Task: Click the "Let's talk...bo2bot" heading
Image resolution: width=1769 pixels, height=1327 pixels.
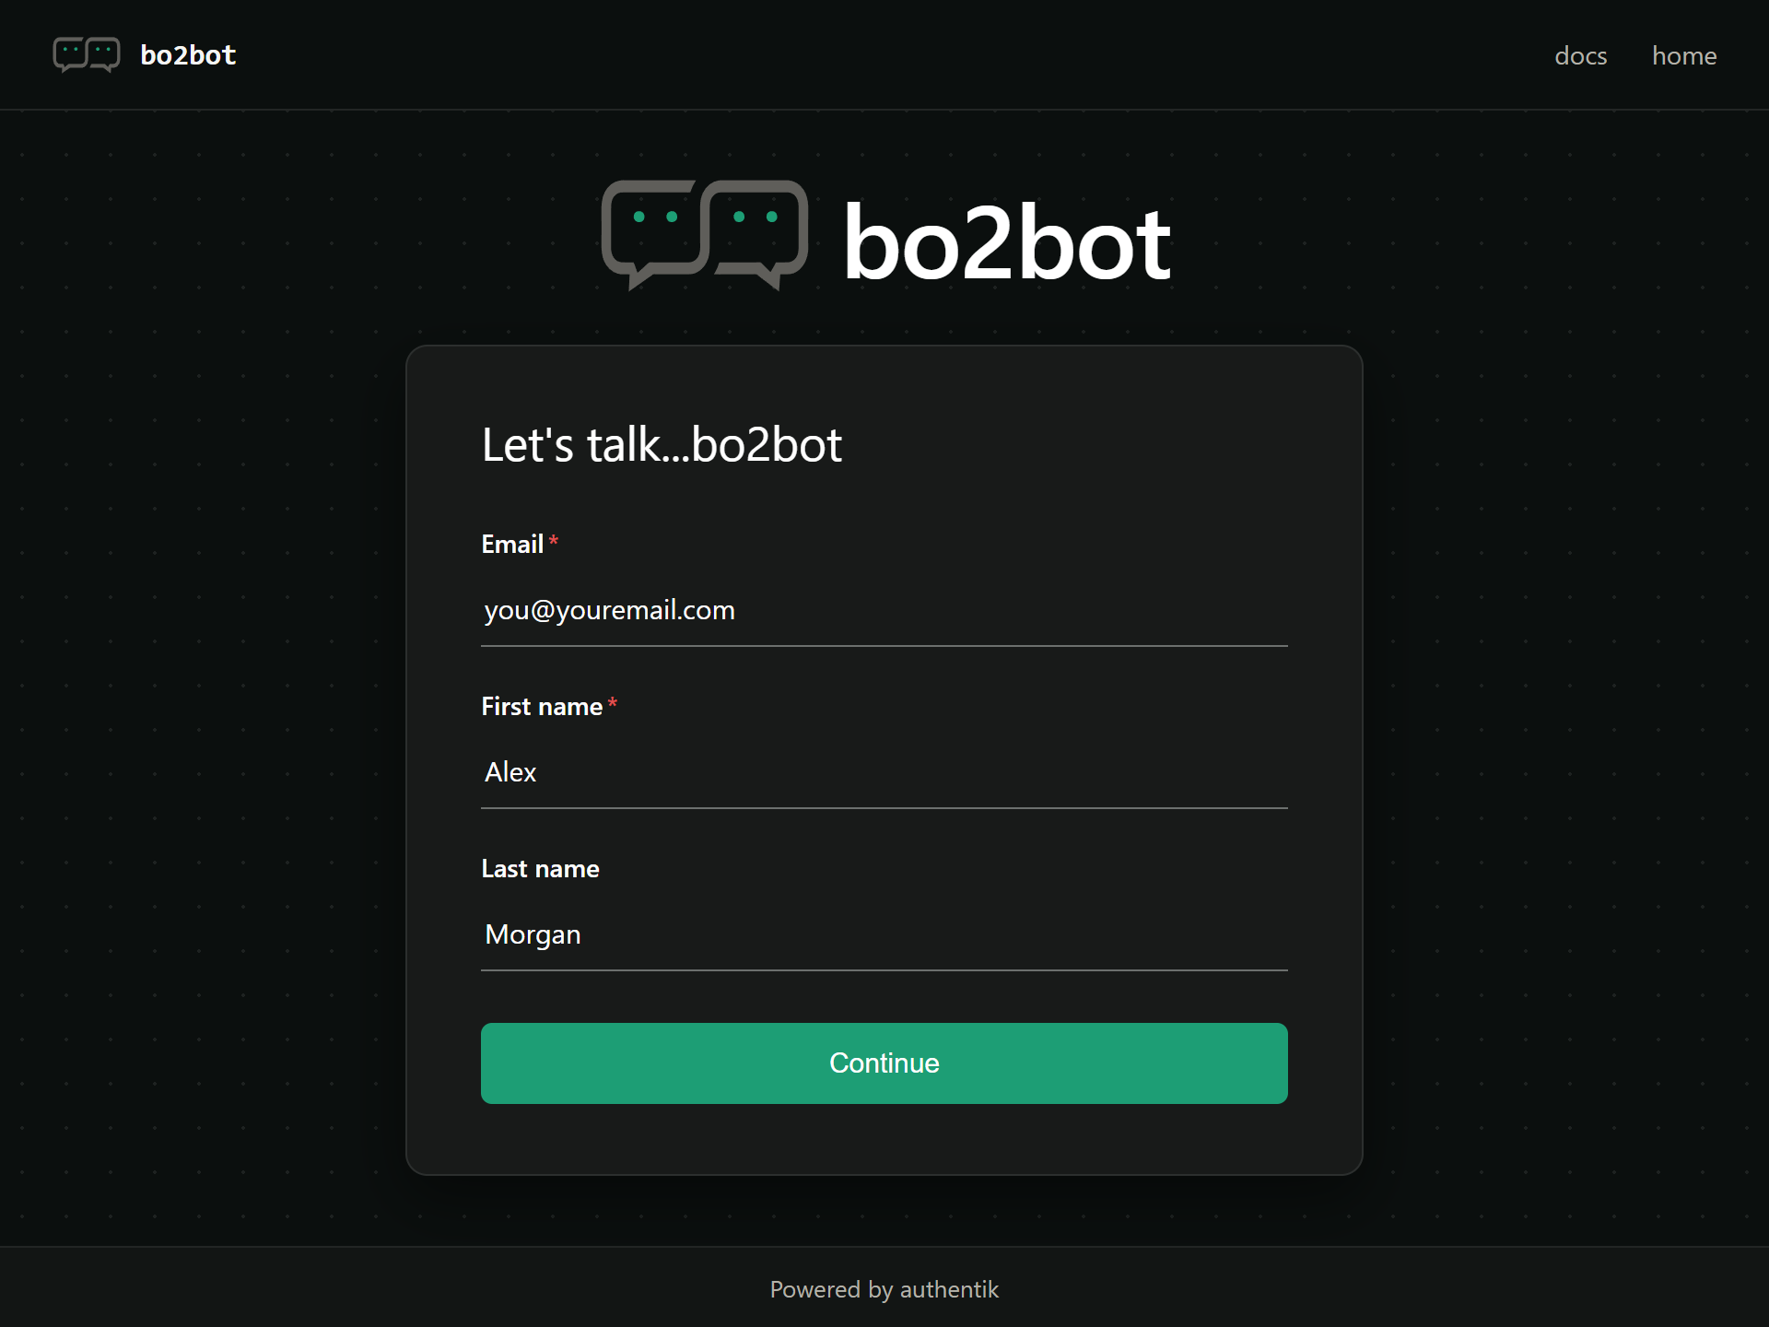Action: point(662,445)
